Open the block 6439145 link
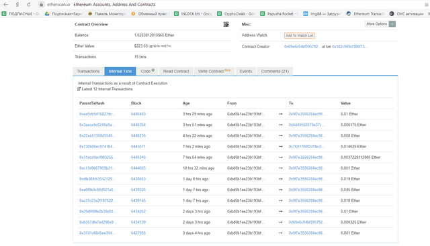430x246 pixels. click(x=138, y=200)
